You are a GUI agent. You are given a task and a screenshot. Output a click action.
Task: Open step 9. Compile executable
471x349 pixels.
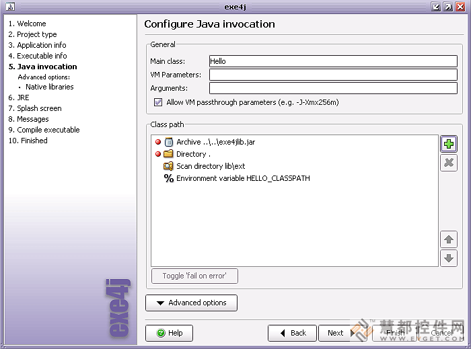coord(44,130)
